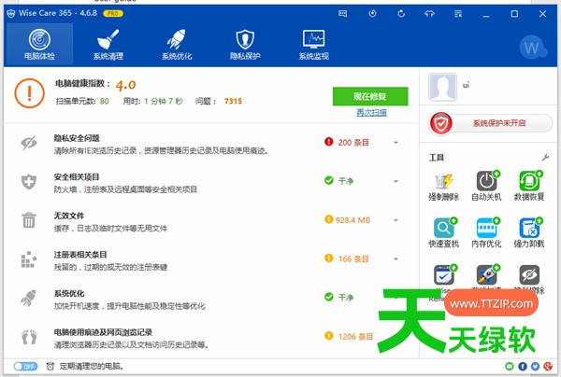The width and height of the screenshot is (561, 377).
Task: Click the W avatar circle in header
Action: point(532,47)
